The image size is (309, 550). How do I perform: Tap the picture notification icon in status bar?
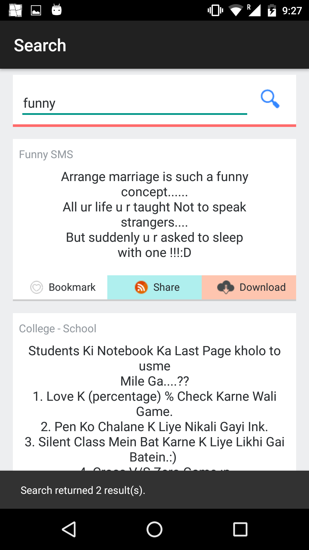(x=36, y=11)
